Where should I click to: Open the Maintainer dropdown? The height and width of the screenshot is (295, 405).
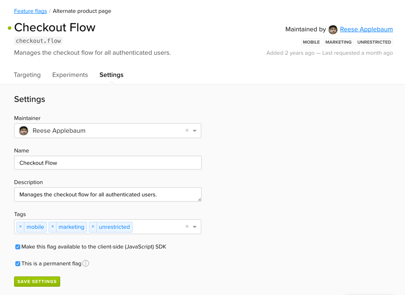click(x=194, y=130)
